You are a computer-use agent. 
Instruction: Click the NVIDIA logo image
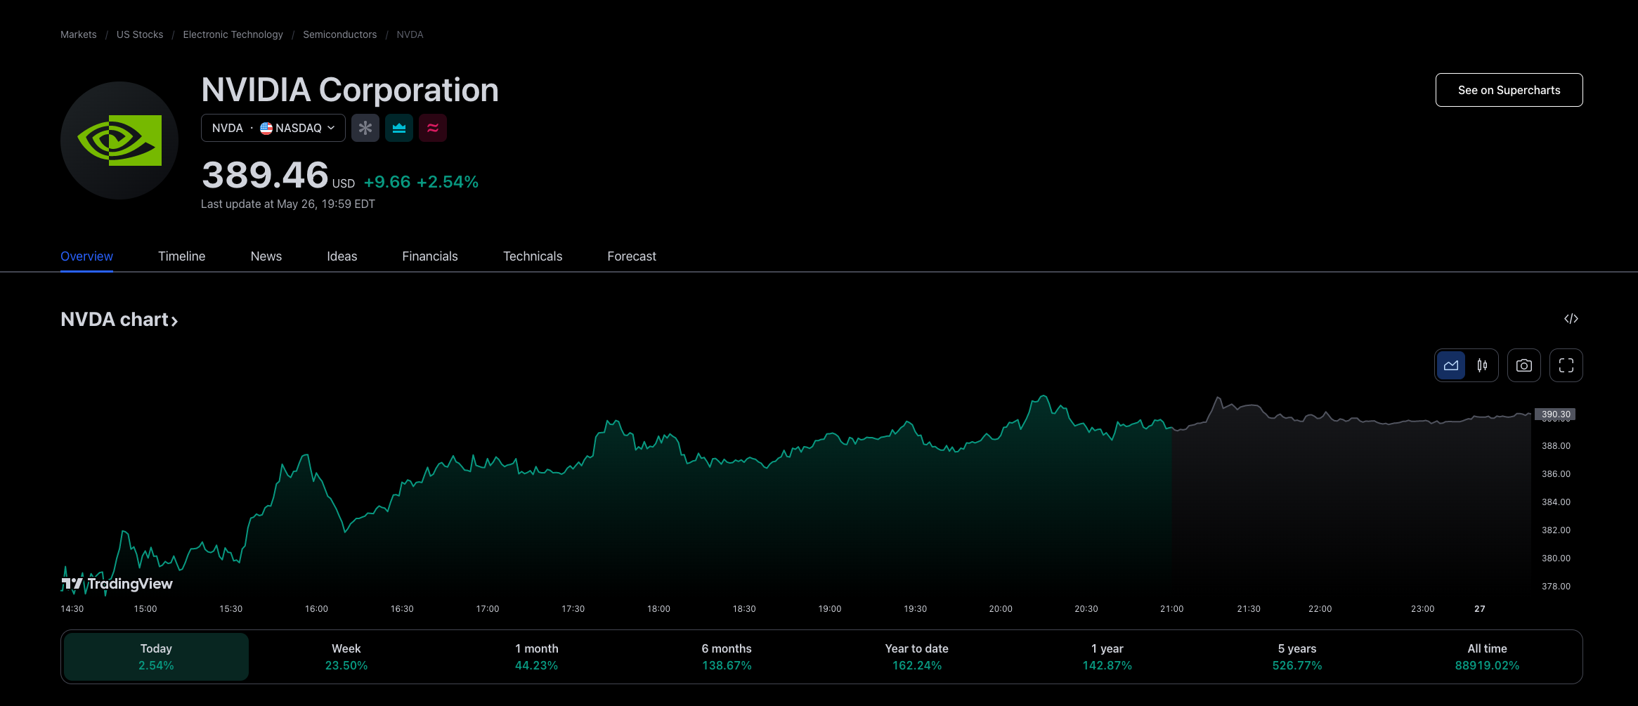tap(119, 140)
